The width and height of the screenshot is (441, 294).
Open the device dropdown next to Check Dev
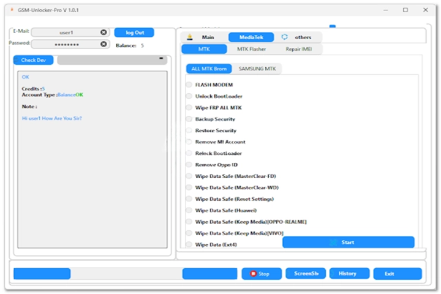[x=113, y=60]
